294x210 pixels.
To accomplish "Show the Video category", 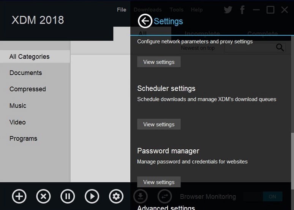I will (x=18, y=122).
